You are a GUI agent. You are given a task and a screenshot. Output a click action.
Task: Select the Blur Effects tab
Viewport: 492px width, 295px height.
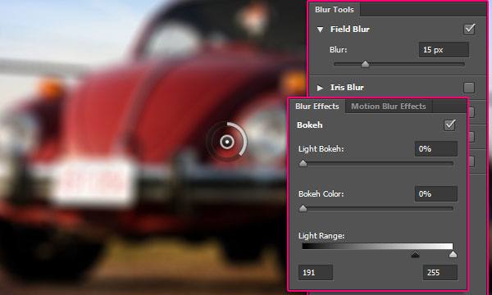[x=317, y=107]
